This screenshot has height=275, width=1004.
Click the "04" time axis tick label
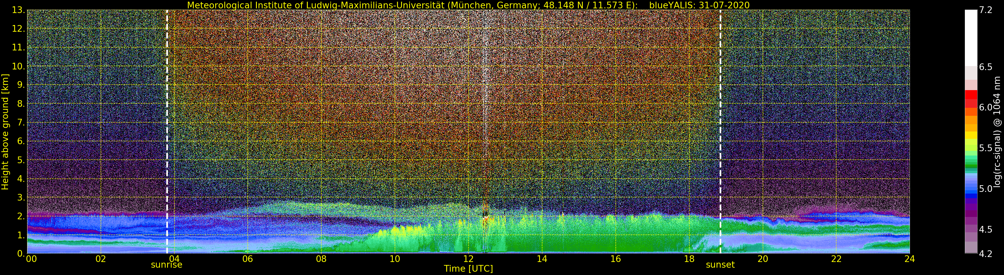click(x=174, y=259)
